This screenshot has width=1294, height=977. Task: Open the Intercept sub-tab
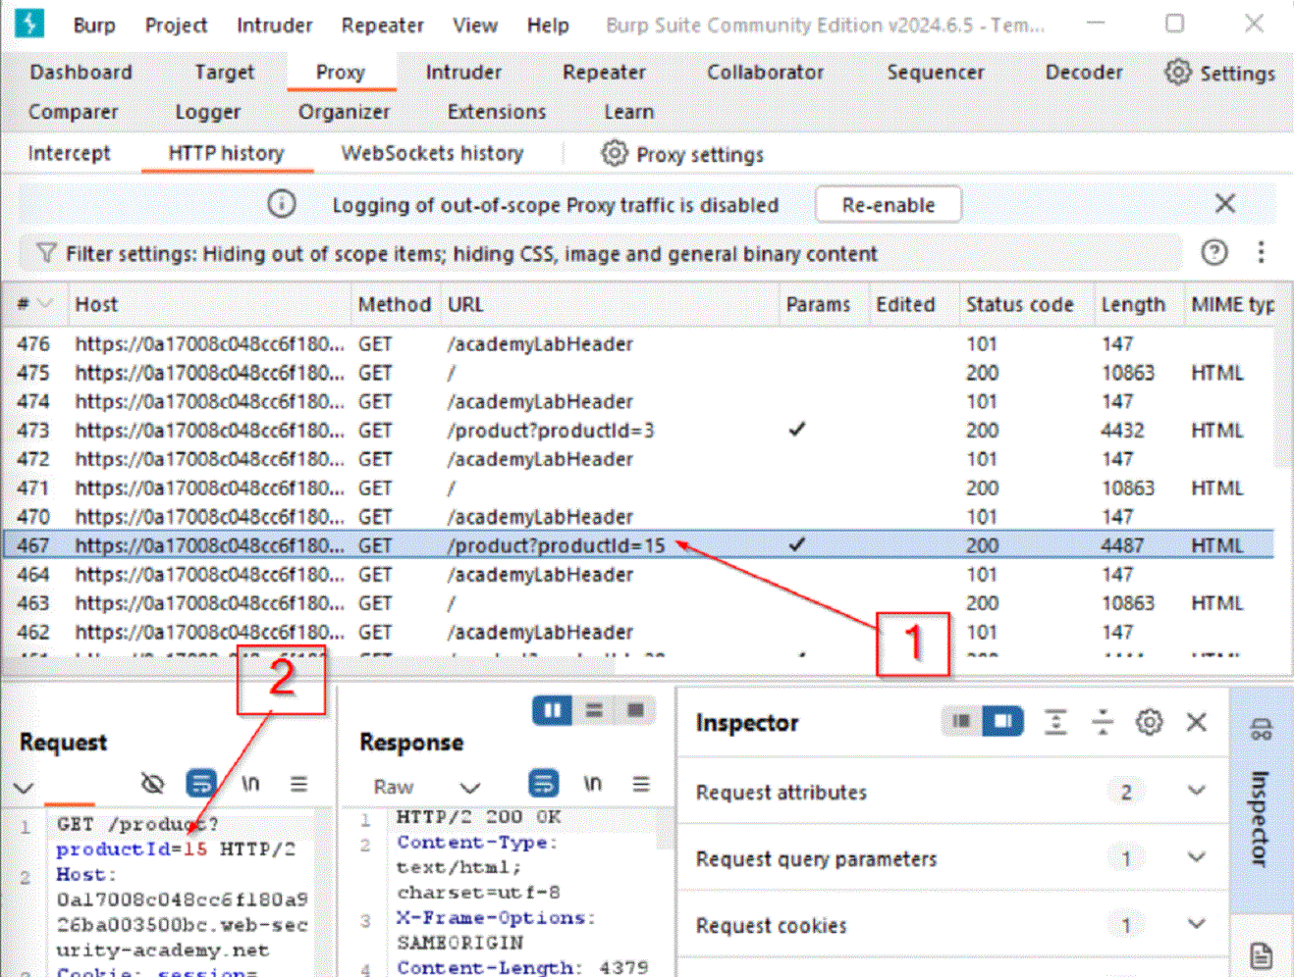pos(69,154)
